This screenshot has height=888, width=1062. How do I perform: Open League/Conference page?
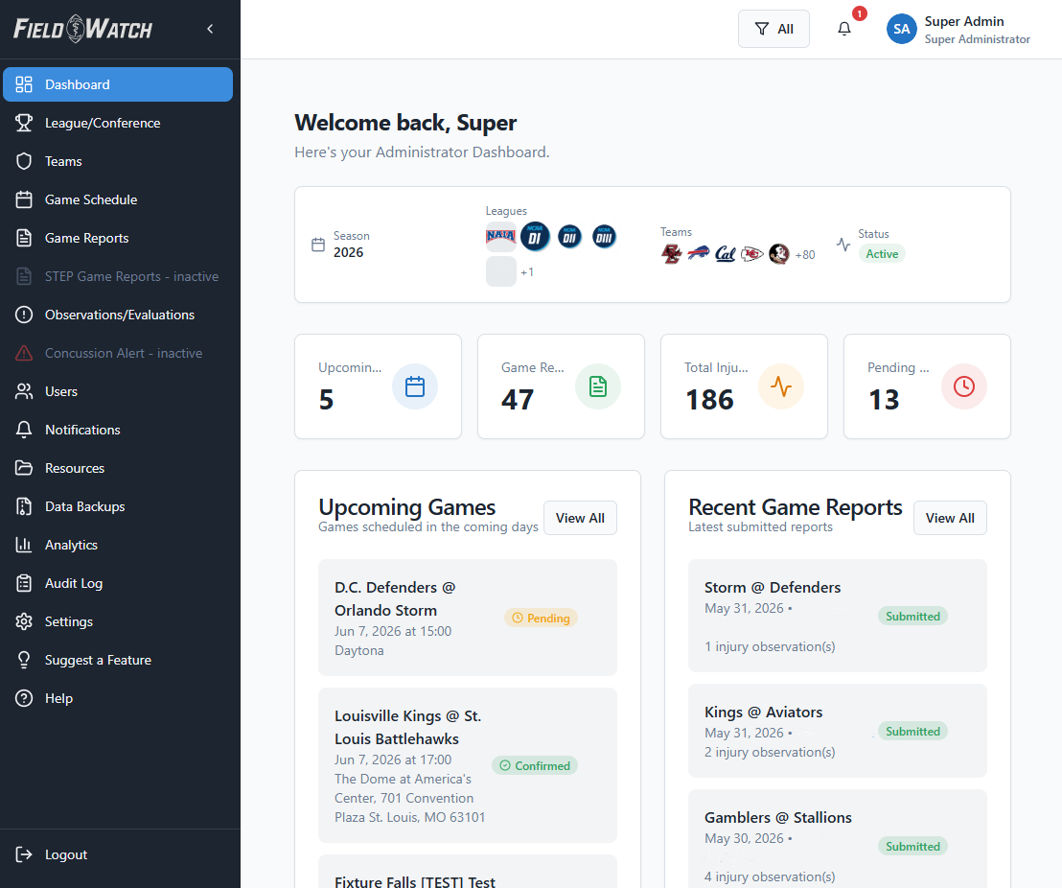tap(118, 123)
